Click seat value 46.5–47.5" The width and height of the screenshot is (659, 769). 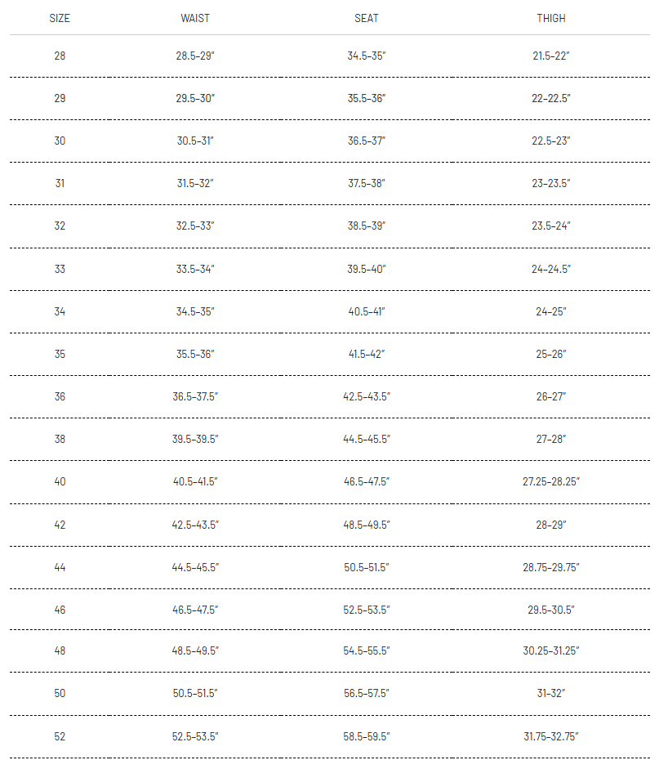point(366,481)
